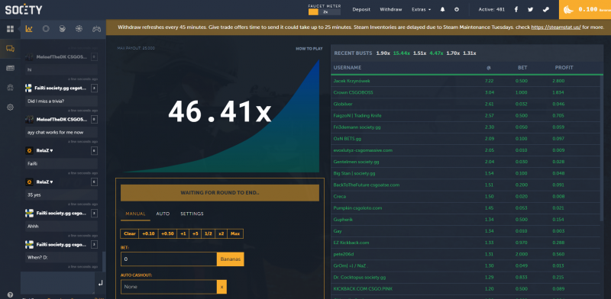Image resolution: width=611 pixels, height=299 pixels.
Task: Open the chat bubbles sidebar icon
Action: coord(10,49)
